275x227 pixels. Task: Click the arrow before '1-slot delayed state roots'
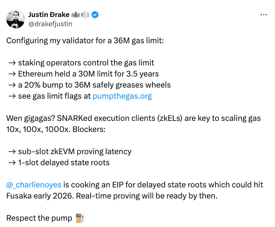tap(12, 163)
